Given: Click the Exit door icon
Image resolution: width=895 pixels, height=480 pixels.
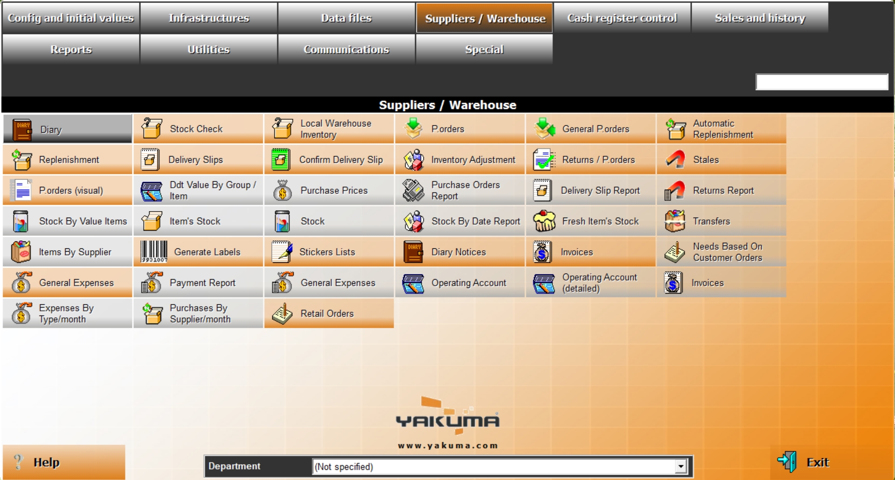Looking at the screenshot, I should coord(787,462).
